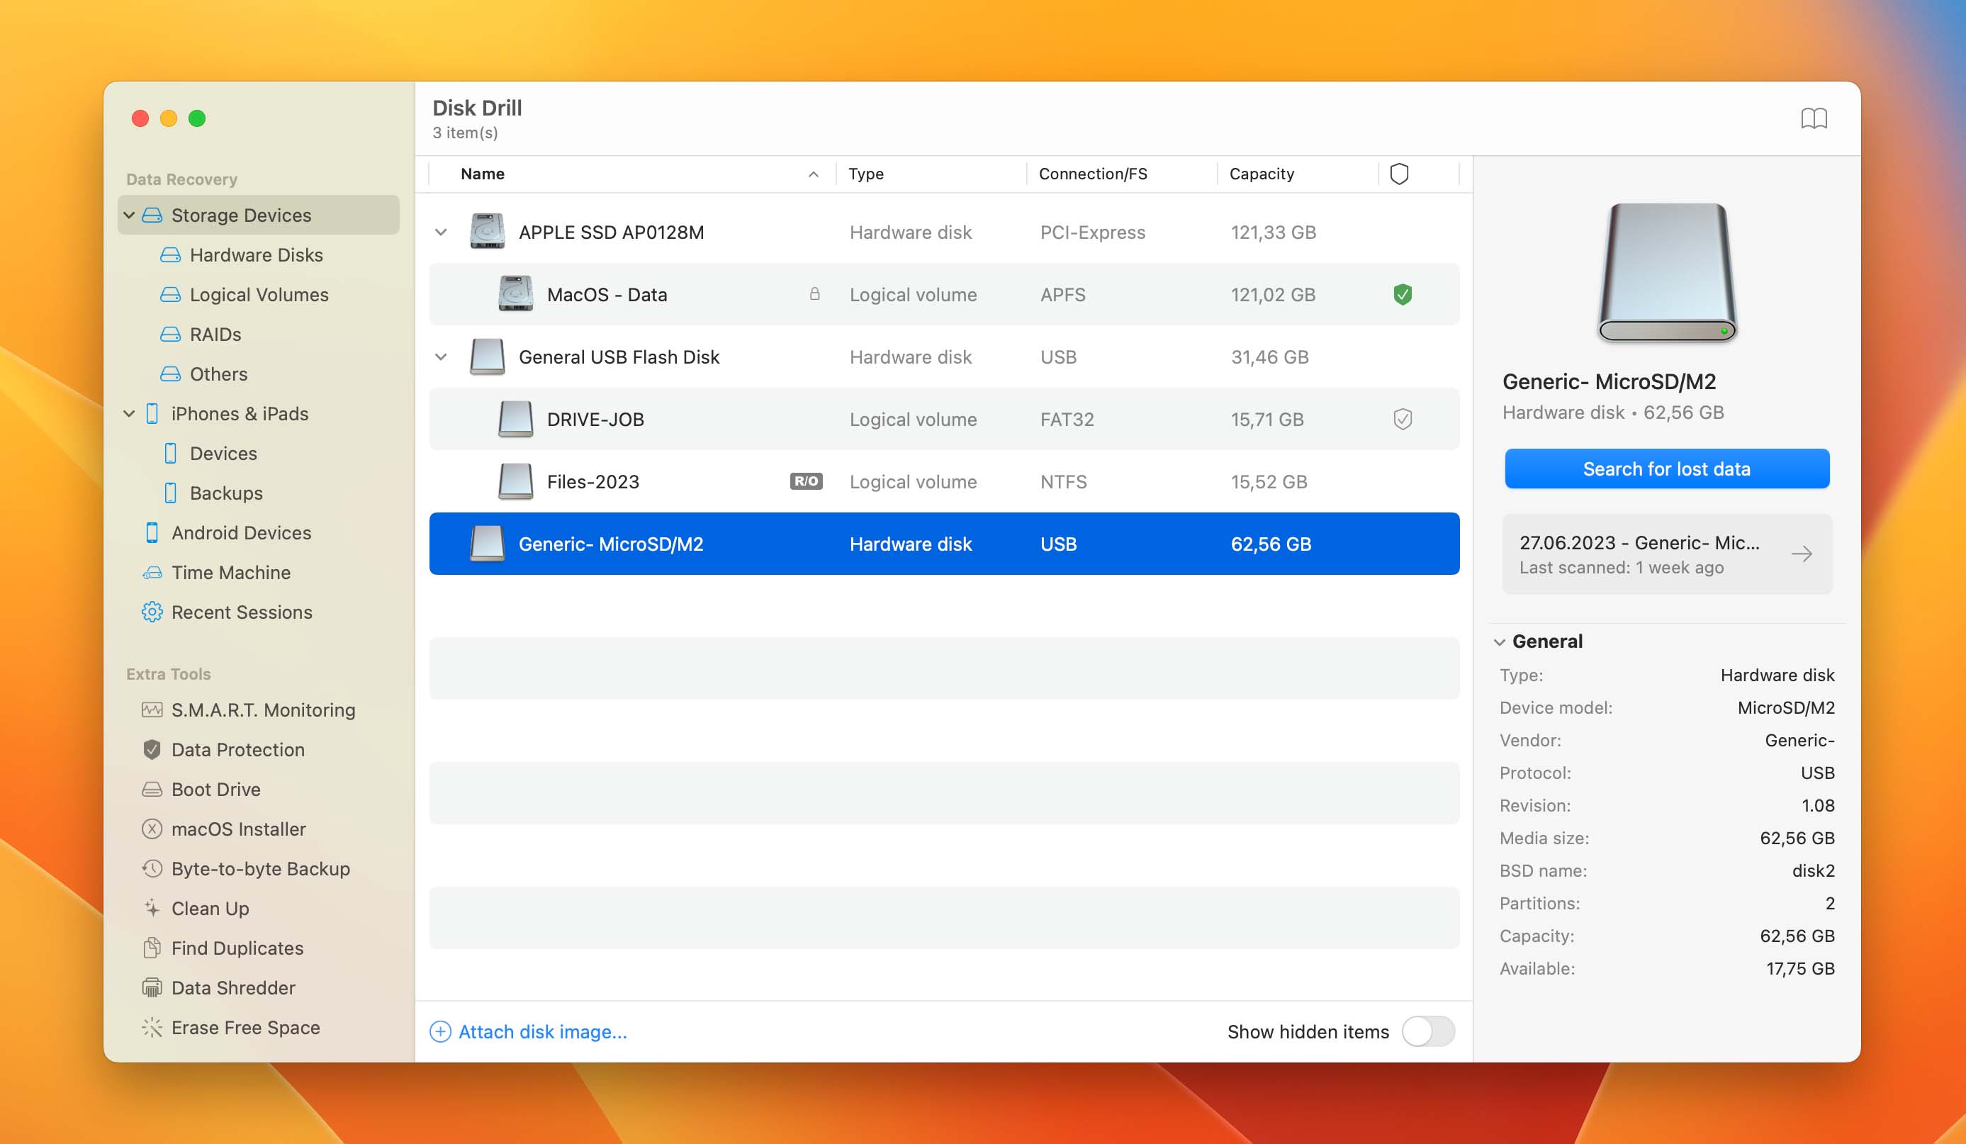This screenshot has height=1144, width=1966.
Task: Click the green zoom window button
Action: click(x=198, y=118)
